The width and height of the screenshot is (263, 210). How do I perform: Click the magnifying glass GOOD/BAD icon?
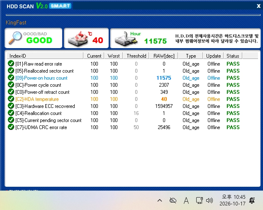15,38
